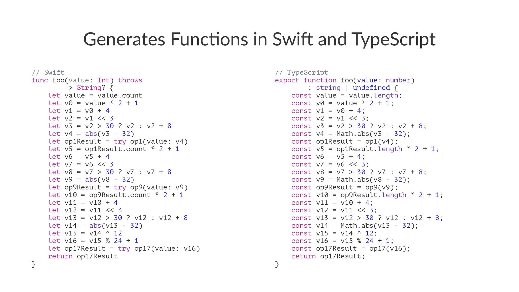Click TypeScript 'return op17Result;' line
The height and width of the screenshot is (292, 519).
(x=328, y=256)
